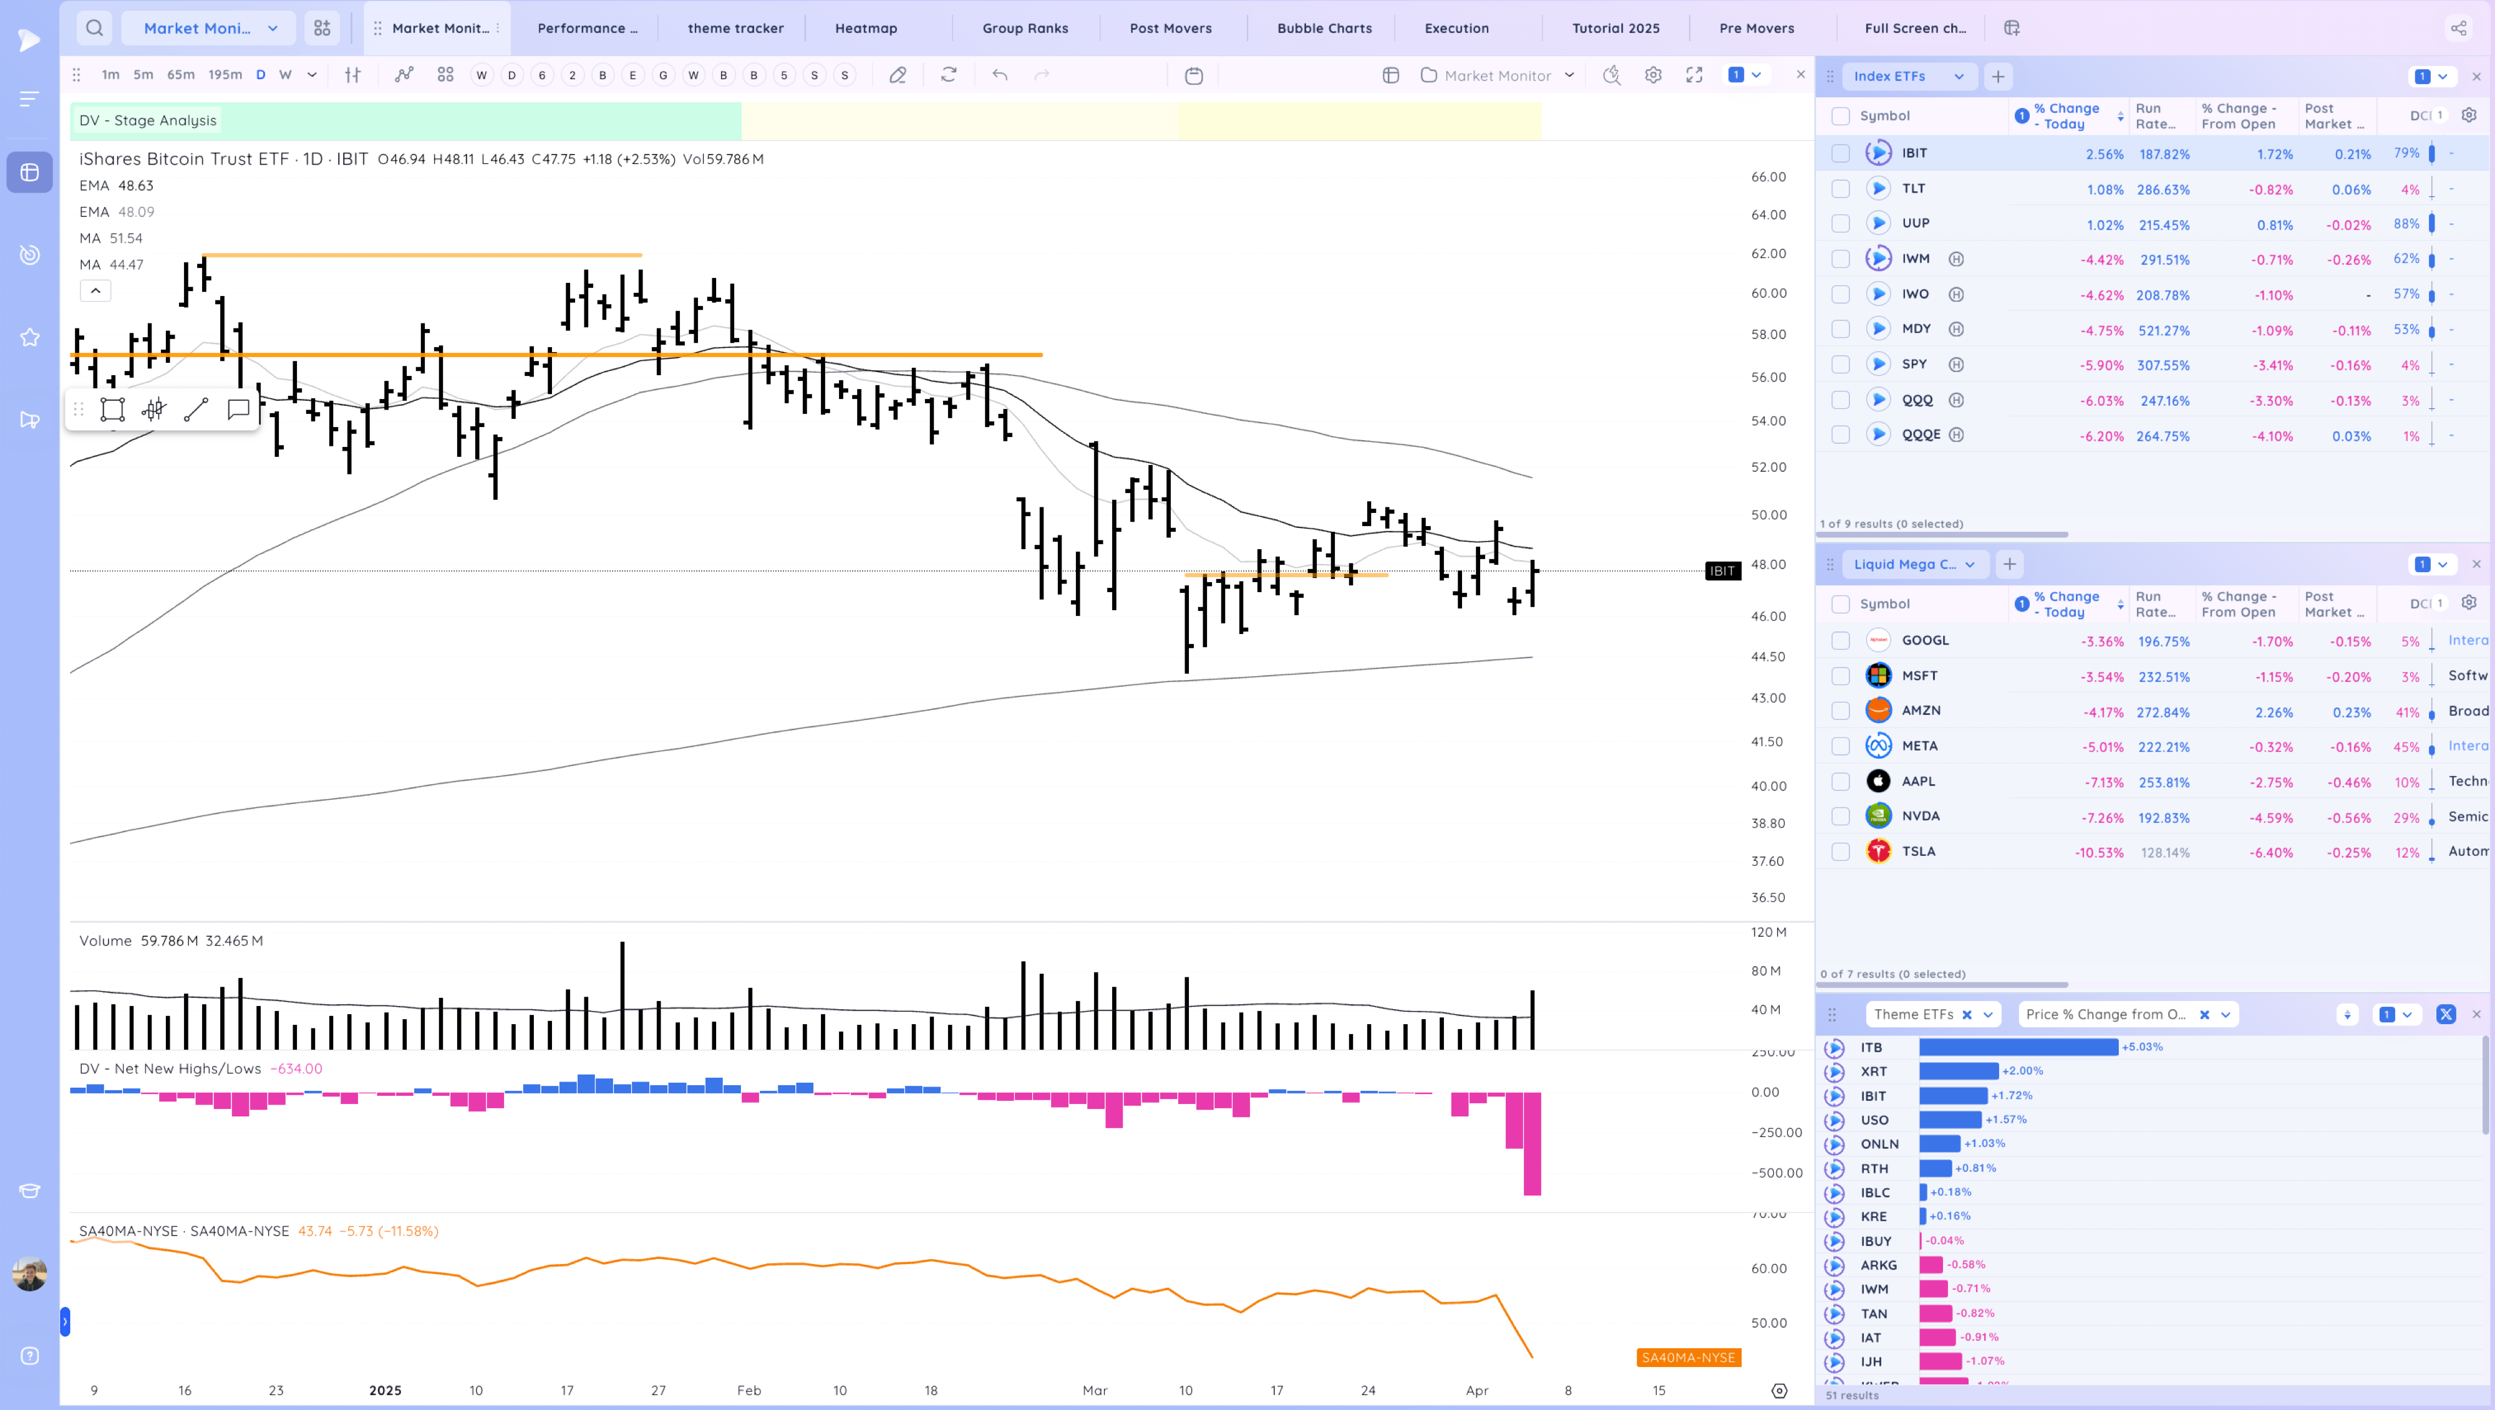Open the indicators line-graph icon
This screenshot has height=1410, width=2495.
click(404, 75)
